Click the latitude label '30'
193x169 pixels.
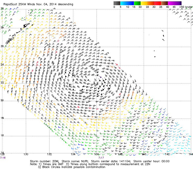(x=2, y=9)
